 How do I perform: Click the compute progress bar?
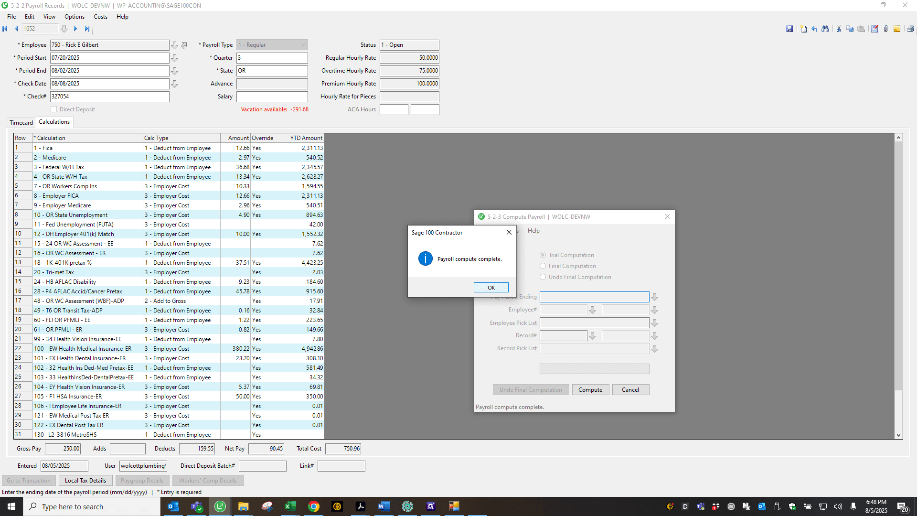tap(594, 369)
